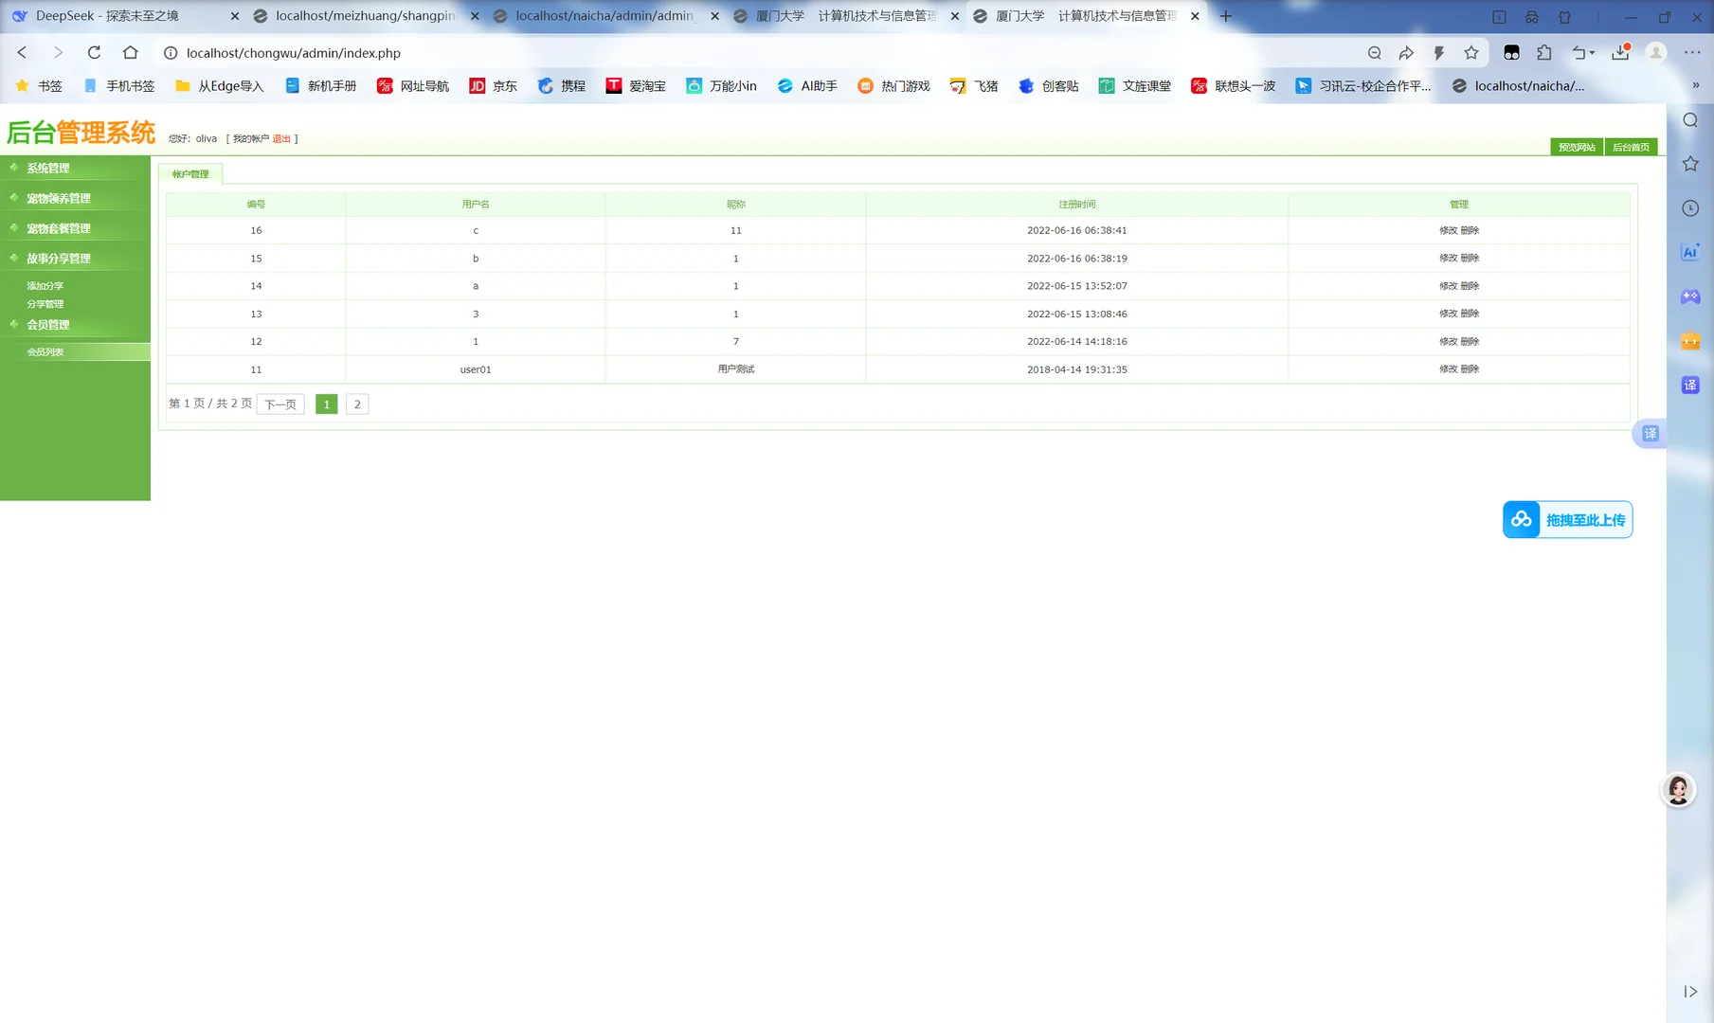Screen dimensions: 1714x1023
Task: Open the 热门游戏 bookmark
Action: point(893,85)
